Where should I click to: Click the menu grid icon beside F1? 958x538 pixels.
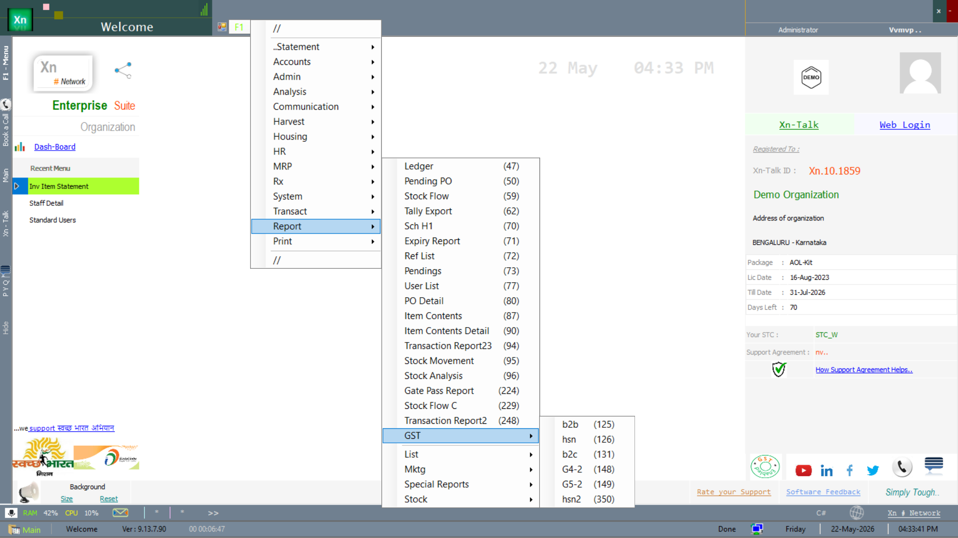(222, 27)
